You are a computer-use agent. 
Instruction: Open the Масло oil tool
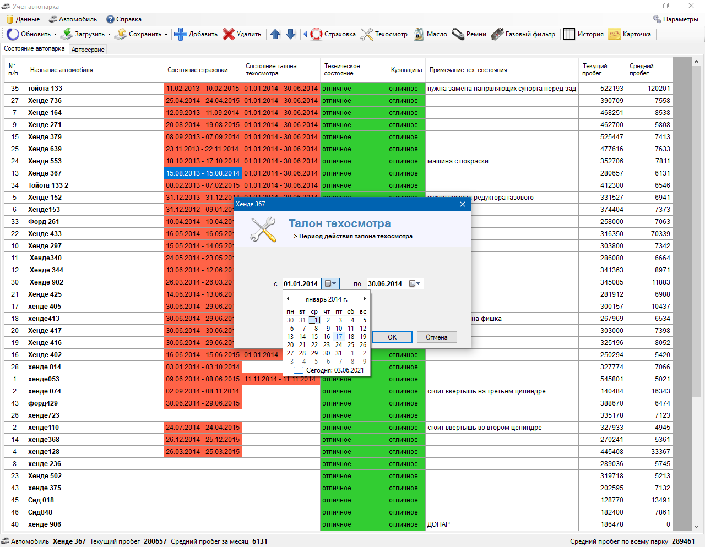(x=430, y=34)
